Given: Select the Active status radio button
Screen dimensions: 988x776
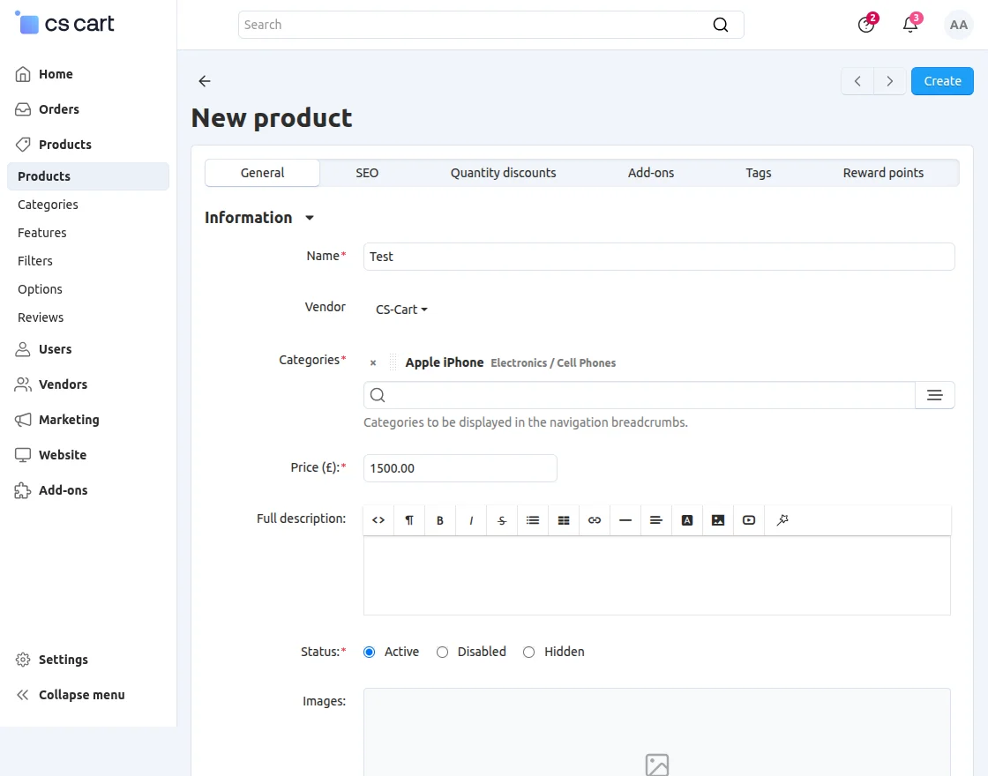Looking at the screenshot, I should coord(370,652).
